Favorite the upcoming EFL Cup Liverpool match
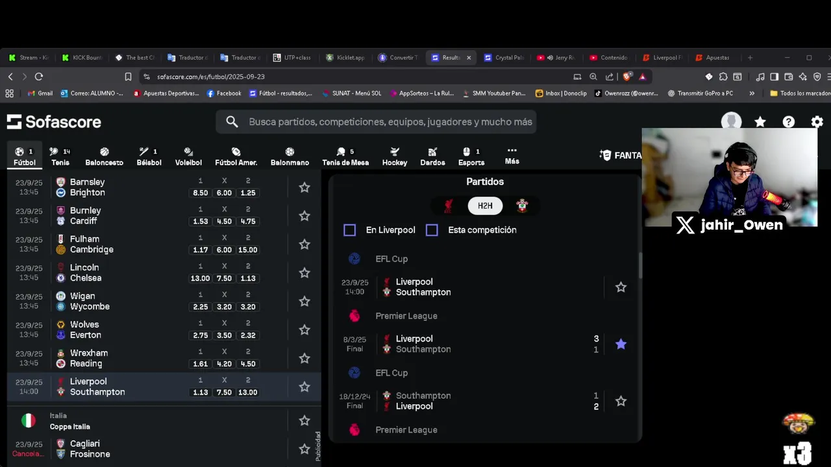This screenshot has height=467, width=831. pos(621,287)
